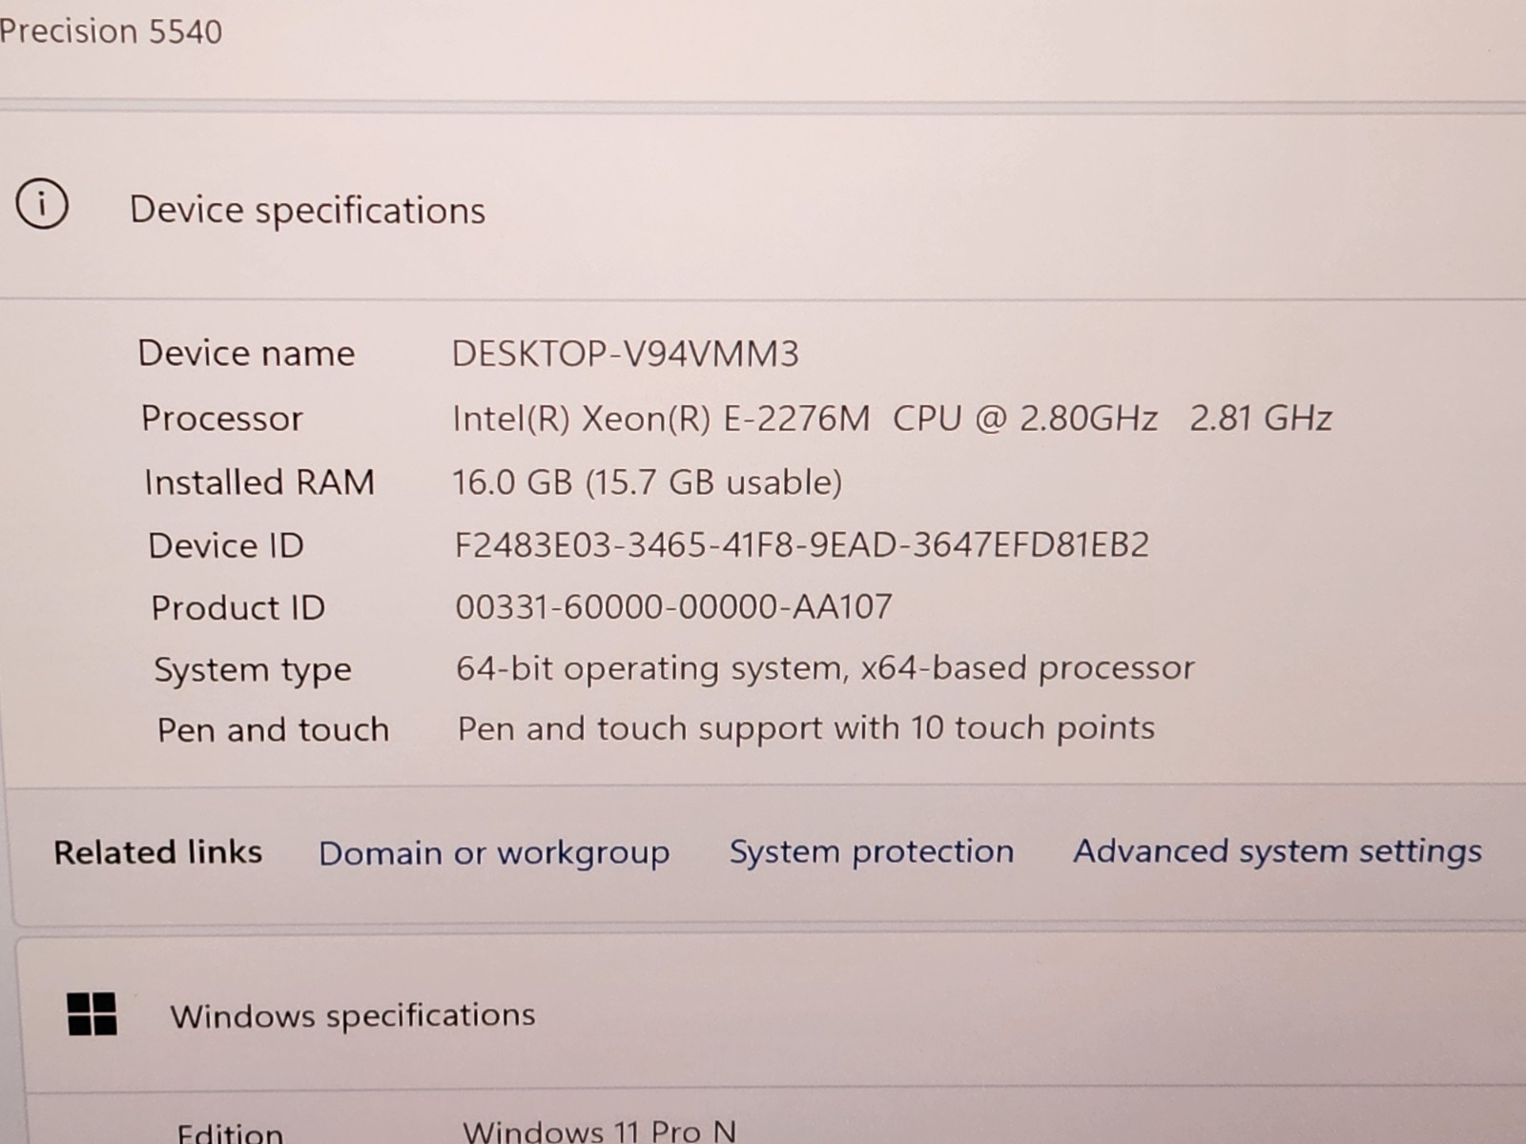Click the Precision 5540 model name
Image resolution: width=1526 pixels, height=1144 pixels.
coord(111,31)
